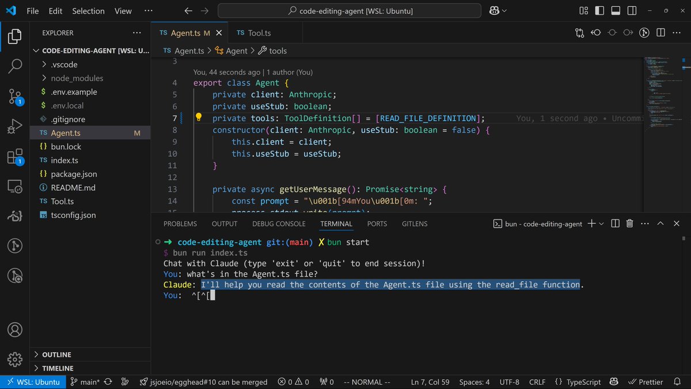Open editor More Actions ellipsis

pos(677,33)
